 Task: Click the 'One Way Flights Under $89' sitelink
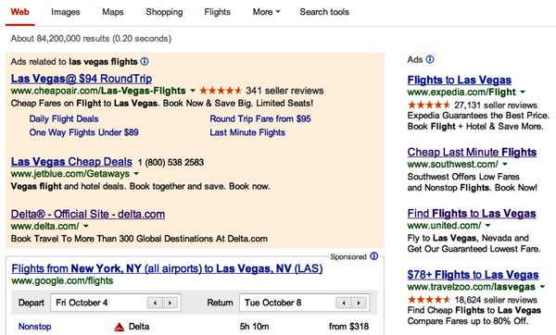click(x=84, y=132)
